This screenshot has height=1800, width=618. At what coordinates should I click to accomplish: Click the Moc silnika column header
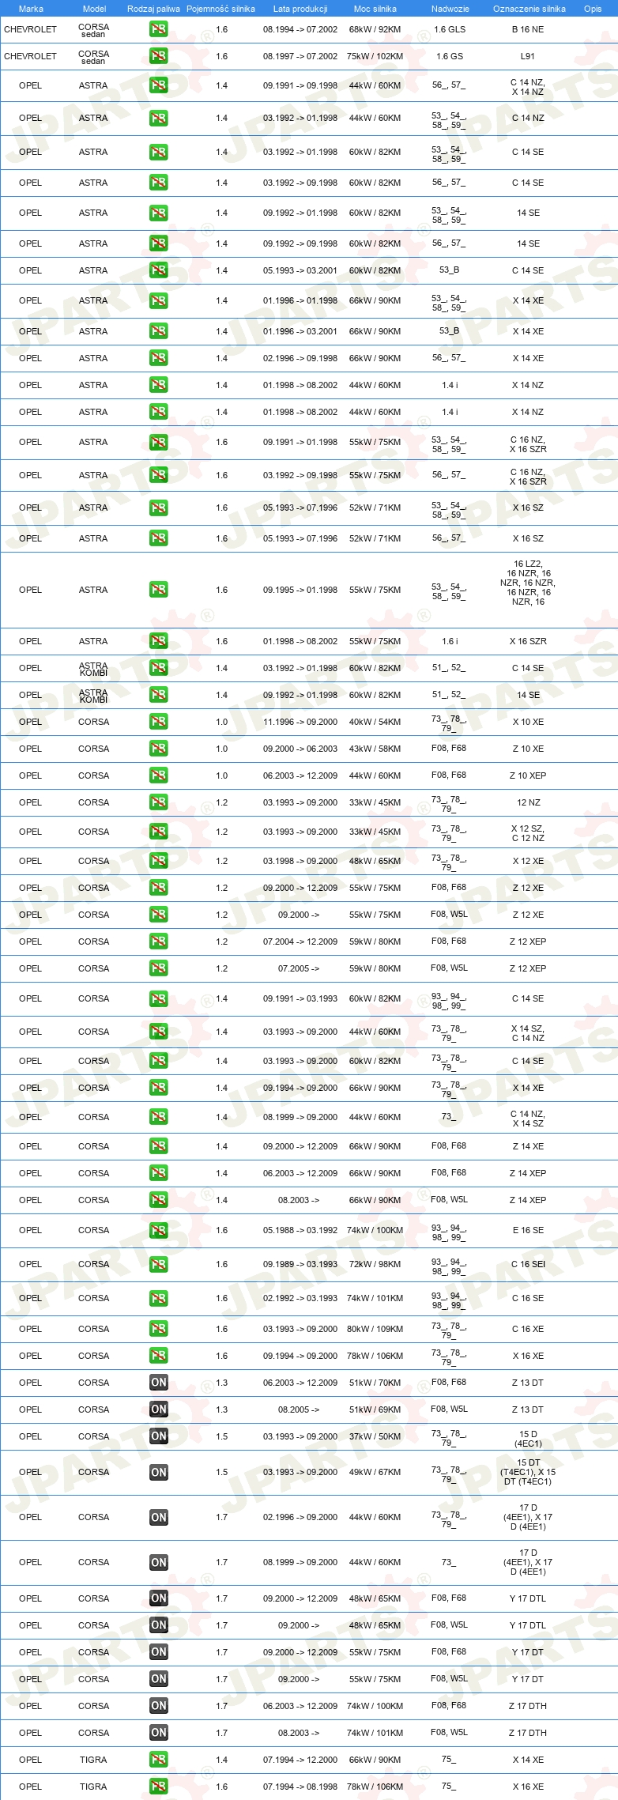(x=375, y=9)
